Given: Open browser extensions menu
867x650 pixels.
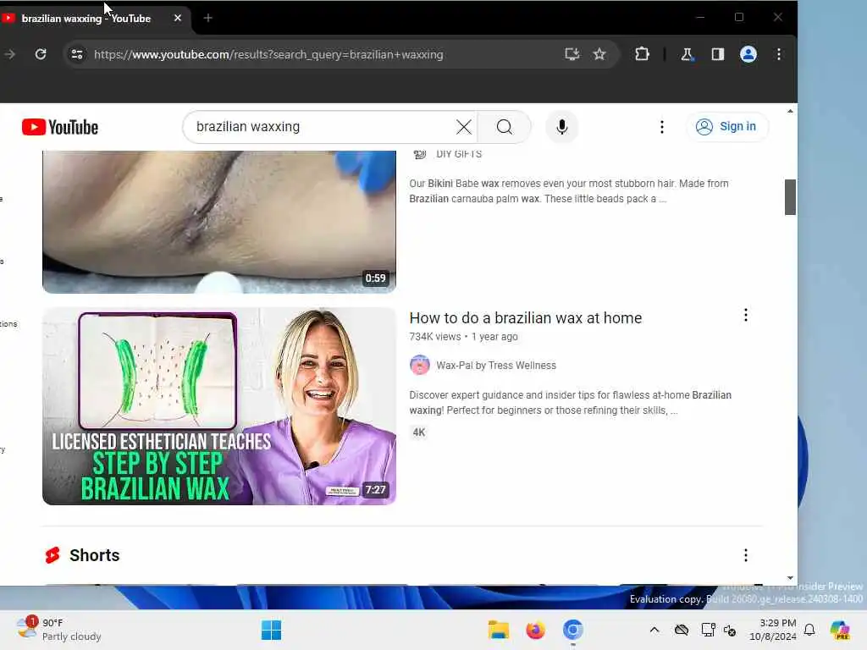Looking at the screenshot, I should pyautogui.click(x=642, y=54).
